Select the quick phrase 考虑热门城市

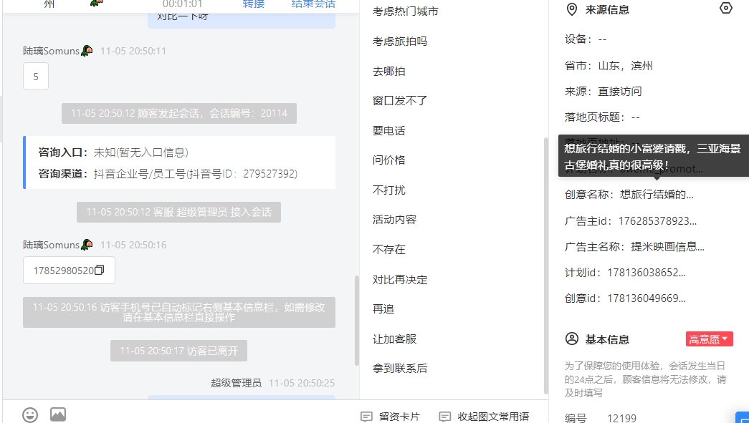click(405, 11)
